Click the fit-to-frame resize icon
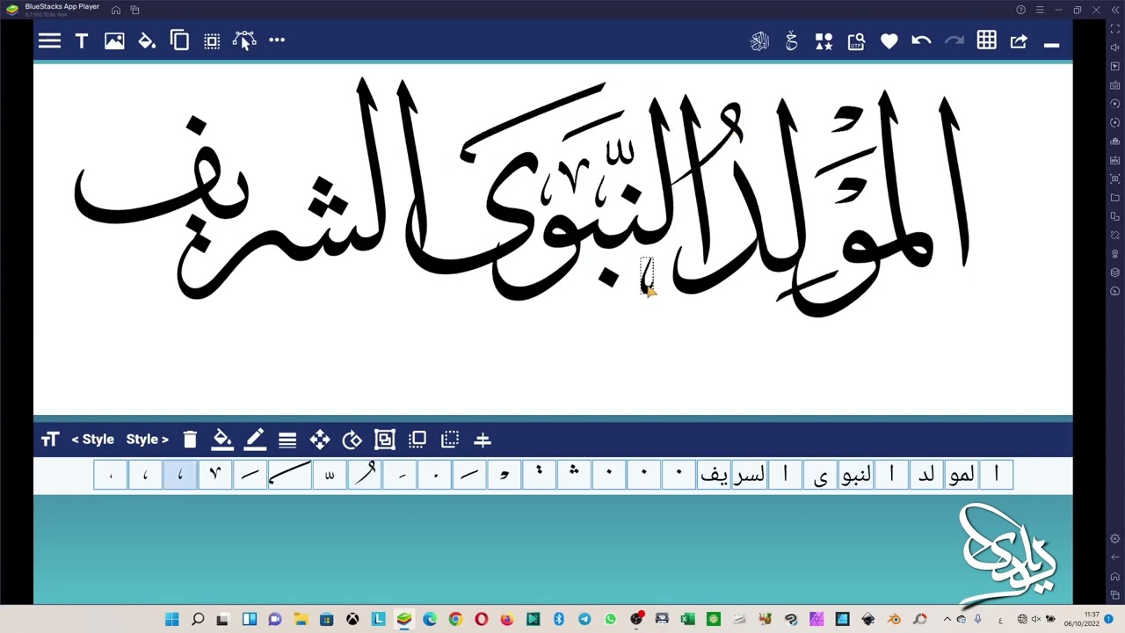The image size is (1125, 633). pyautogui.click(x=384, y=440)
